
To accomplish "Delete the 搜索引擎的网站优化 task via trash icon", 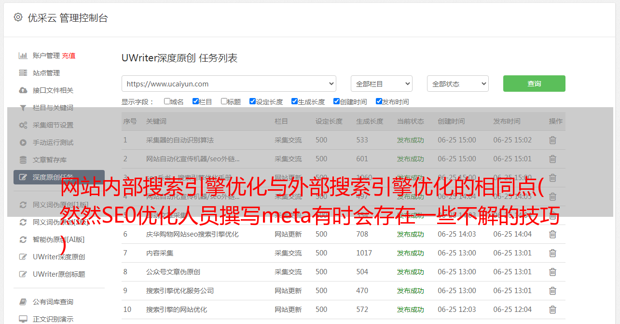I will pyautogui.click(x=552, y=310).
